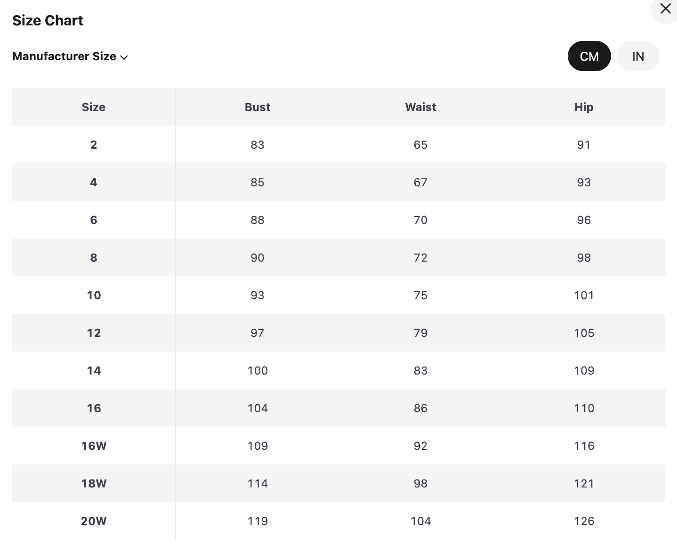Close the Size Chart dialog
The width and height of the screenshot is (677, 543).
[665, 9]
